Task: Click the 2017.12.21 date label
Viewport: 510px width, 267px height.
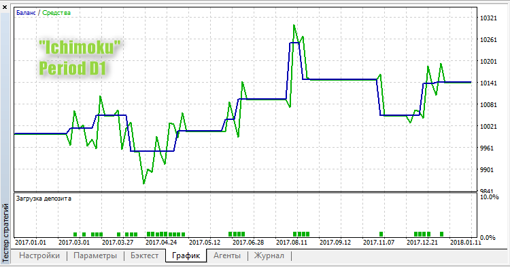Action: click(x=422, y=243)
